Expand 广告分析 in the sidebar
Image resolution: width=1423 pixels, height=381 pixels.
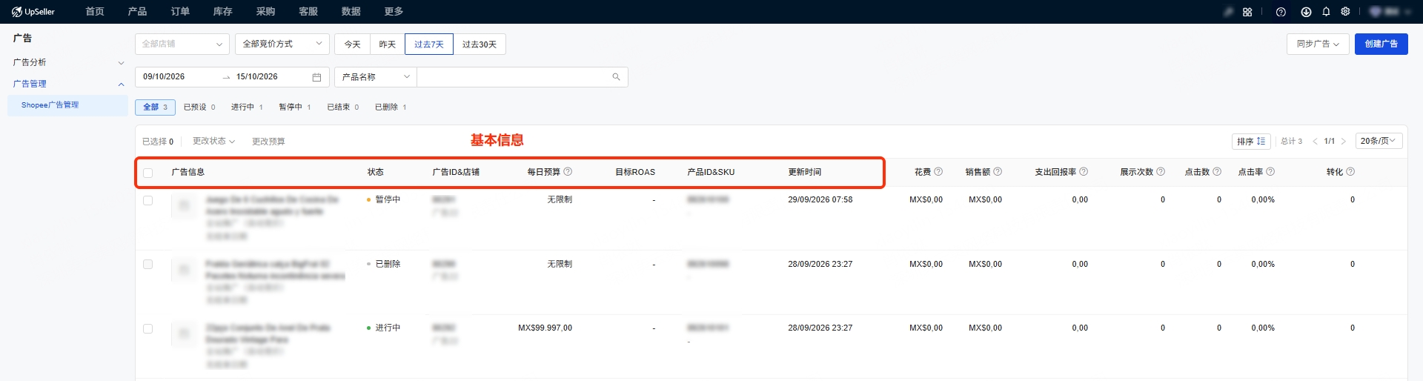(67, 62)
